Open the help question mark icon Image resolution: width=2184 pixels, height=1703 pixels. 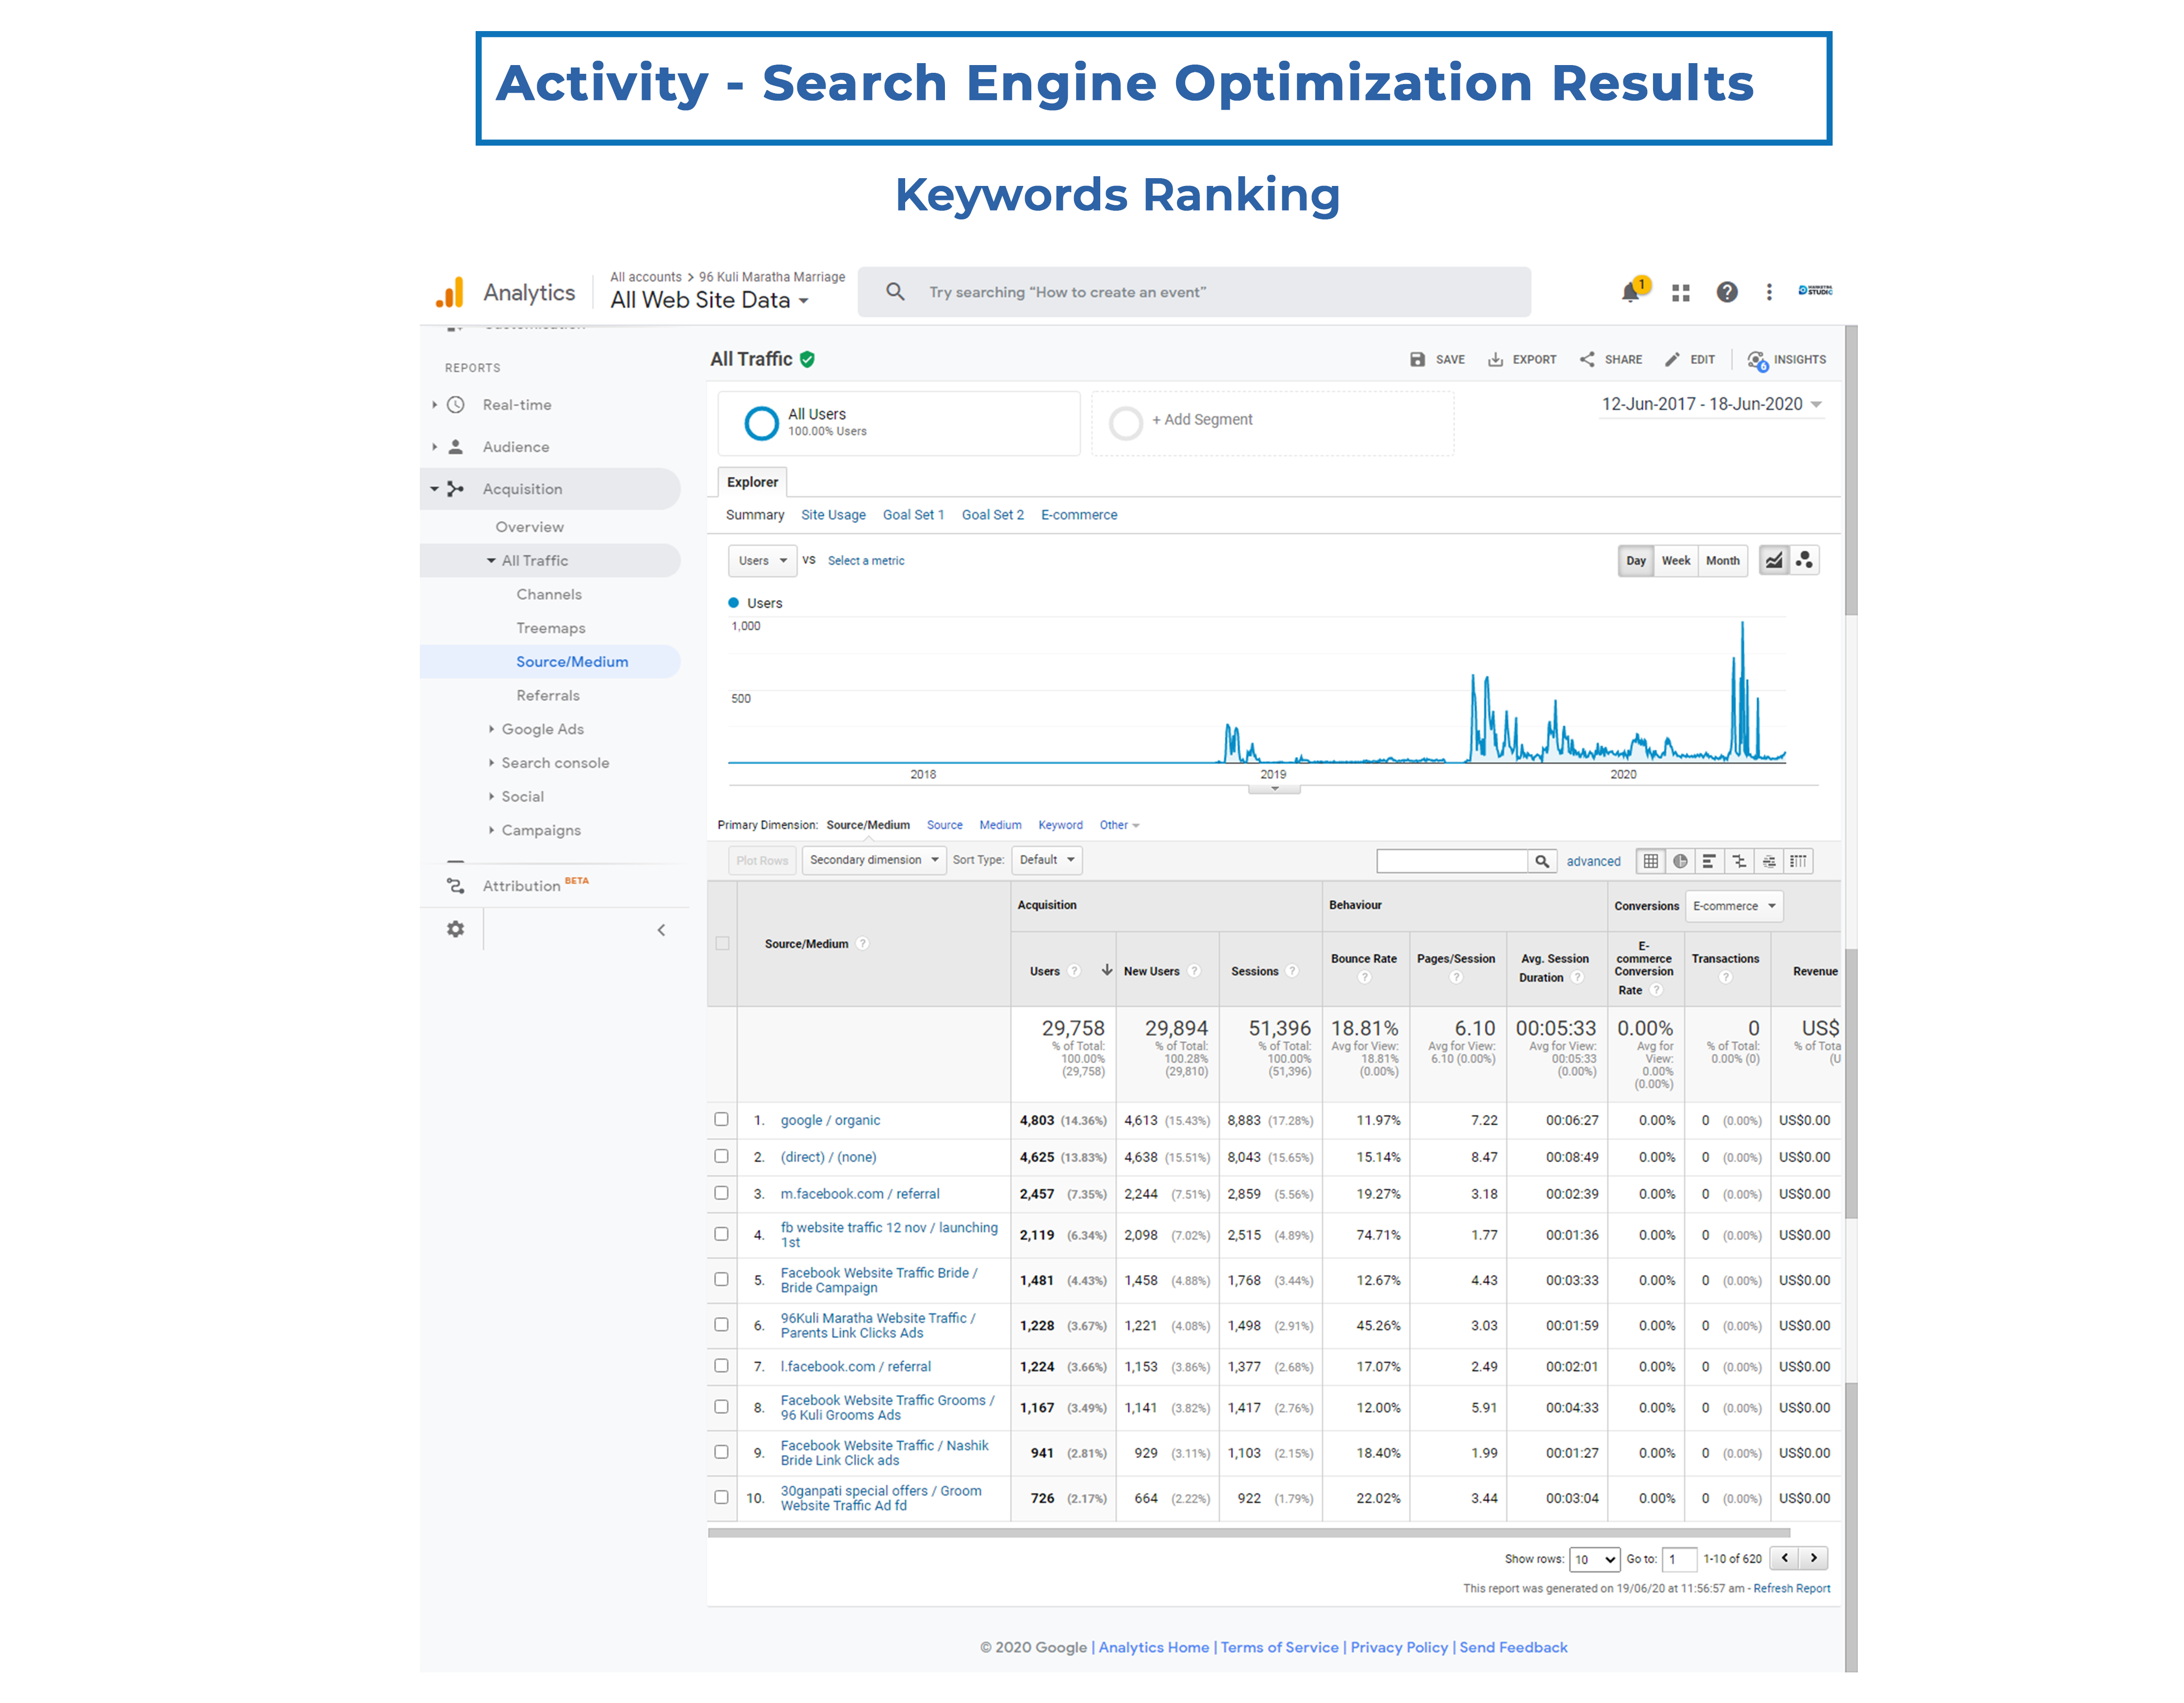tap(1727, 292)
